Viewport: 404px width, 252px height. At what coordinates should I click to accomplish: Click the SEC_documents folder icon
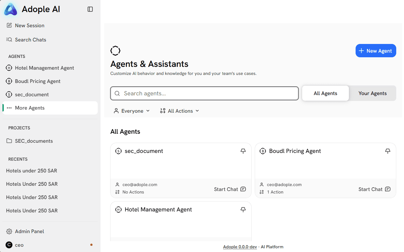click(9, 141)
